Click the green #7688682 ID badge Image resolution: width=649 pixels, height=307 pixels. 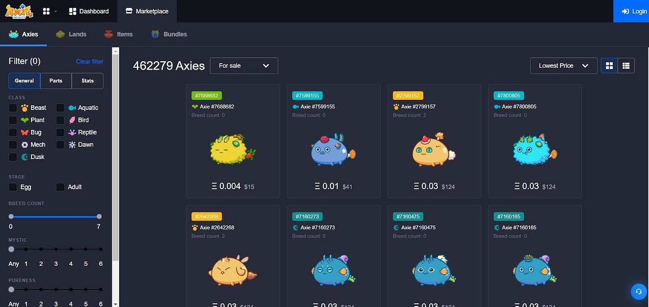[207, 96]
